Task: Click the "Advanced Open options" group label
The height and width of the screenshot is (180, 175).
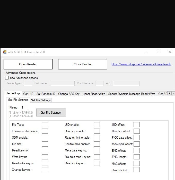Action: pos(21,73)
